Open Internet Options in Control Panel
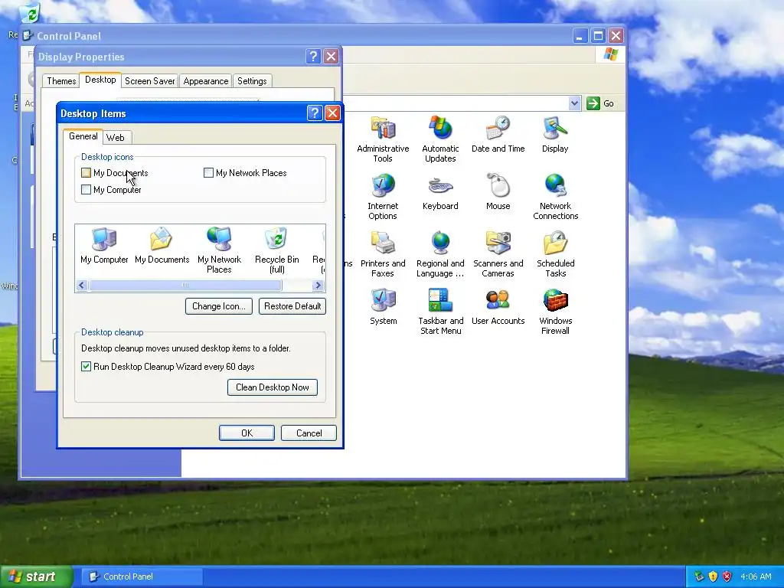The height and width of the screenshot is (588, 784). tap(383, 197)
